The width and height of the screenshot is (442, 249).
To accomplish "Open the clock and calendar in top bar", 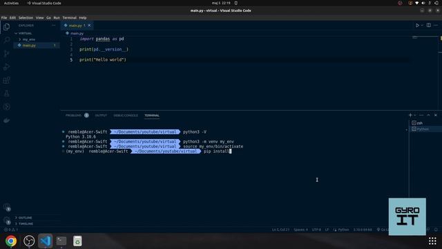I will click(x=221, y=3).
